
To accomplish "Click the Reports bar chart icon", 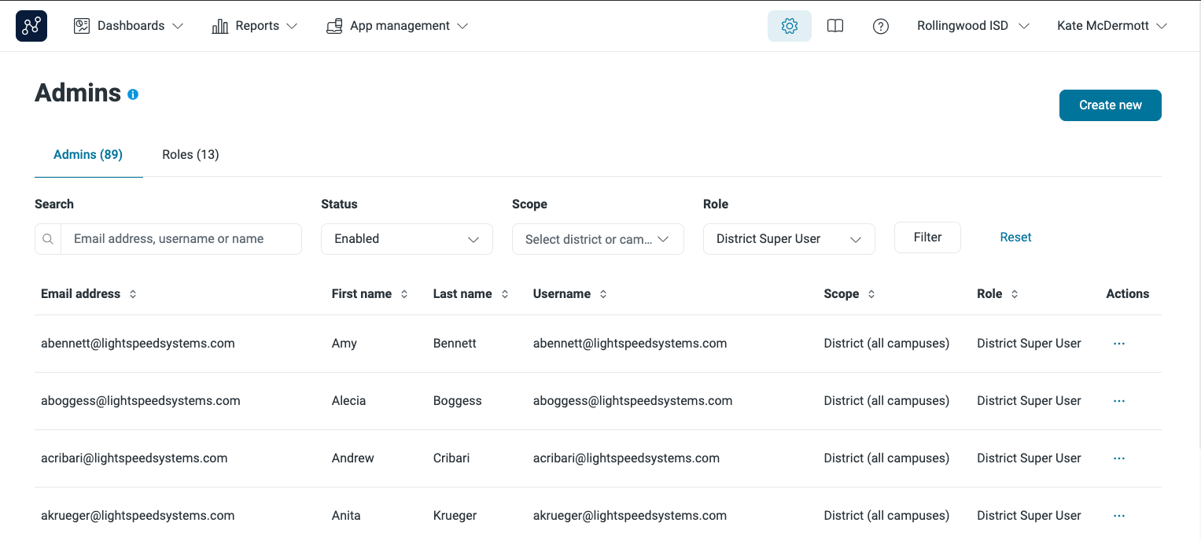I will (220, 26).
